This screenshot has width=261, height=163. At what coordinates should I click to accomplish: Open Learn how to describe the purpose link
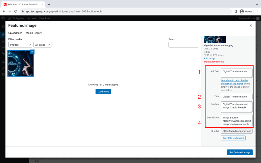click(x=234, y=82)
